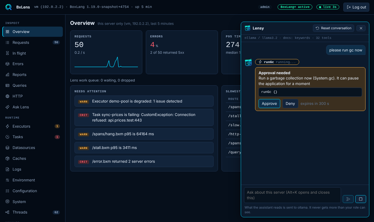Click the live 3s status pill
This screenshot has width=374, height=222.
[x=328, y=7]
